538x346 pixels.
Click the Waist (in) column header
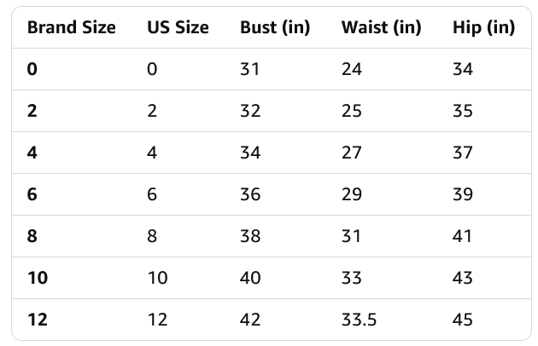point(381,27)
